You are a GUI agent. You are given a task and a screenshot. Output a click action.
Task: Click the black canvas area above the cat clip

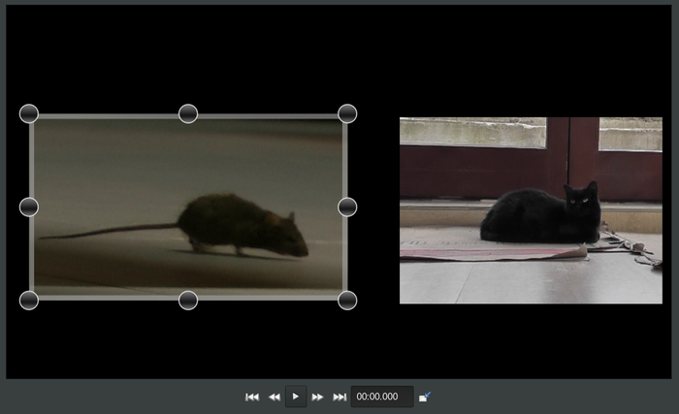(x=531, y=58)
